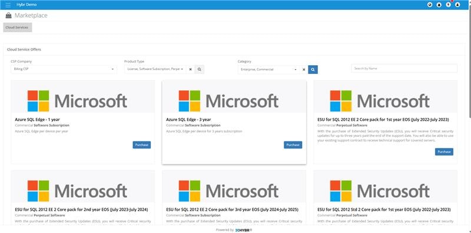Click 'Cloud Service Offers' section heading

[24, 49]
